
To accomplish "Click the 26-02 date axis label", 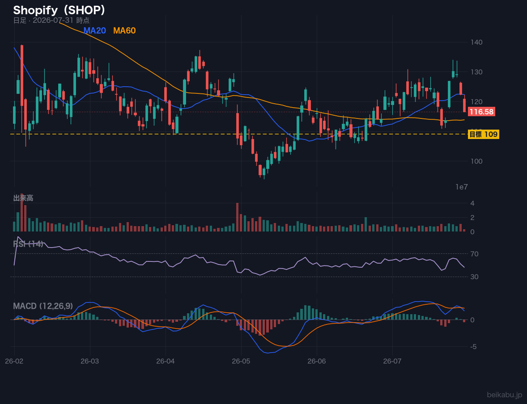I will point(14,362).
